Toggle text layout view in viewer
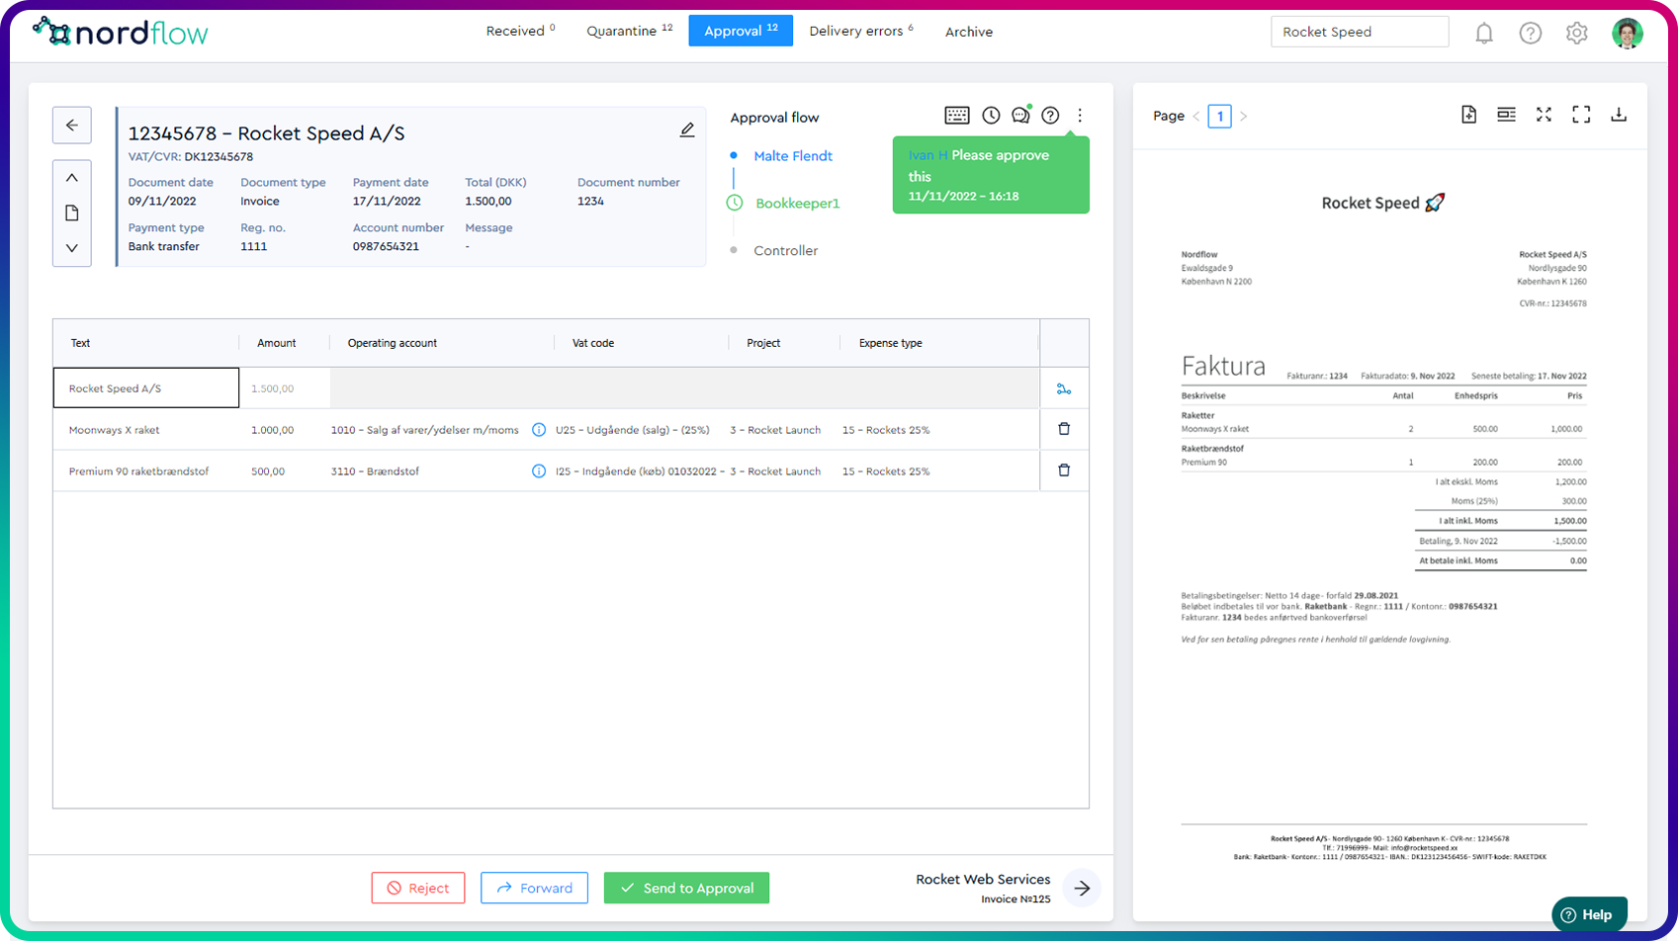Image resolution: width=1678 pixels, height=941 pixels. [x=1506, y=115]
